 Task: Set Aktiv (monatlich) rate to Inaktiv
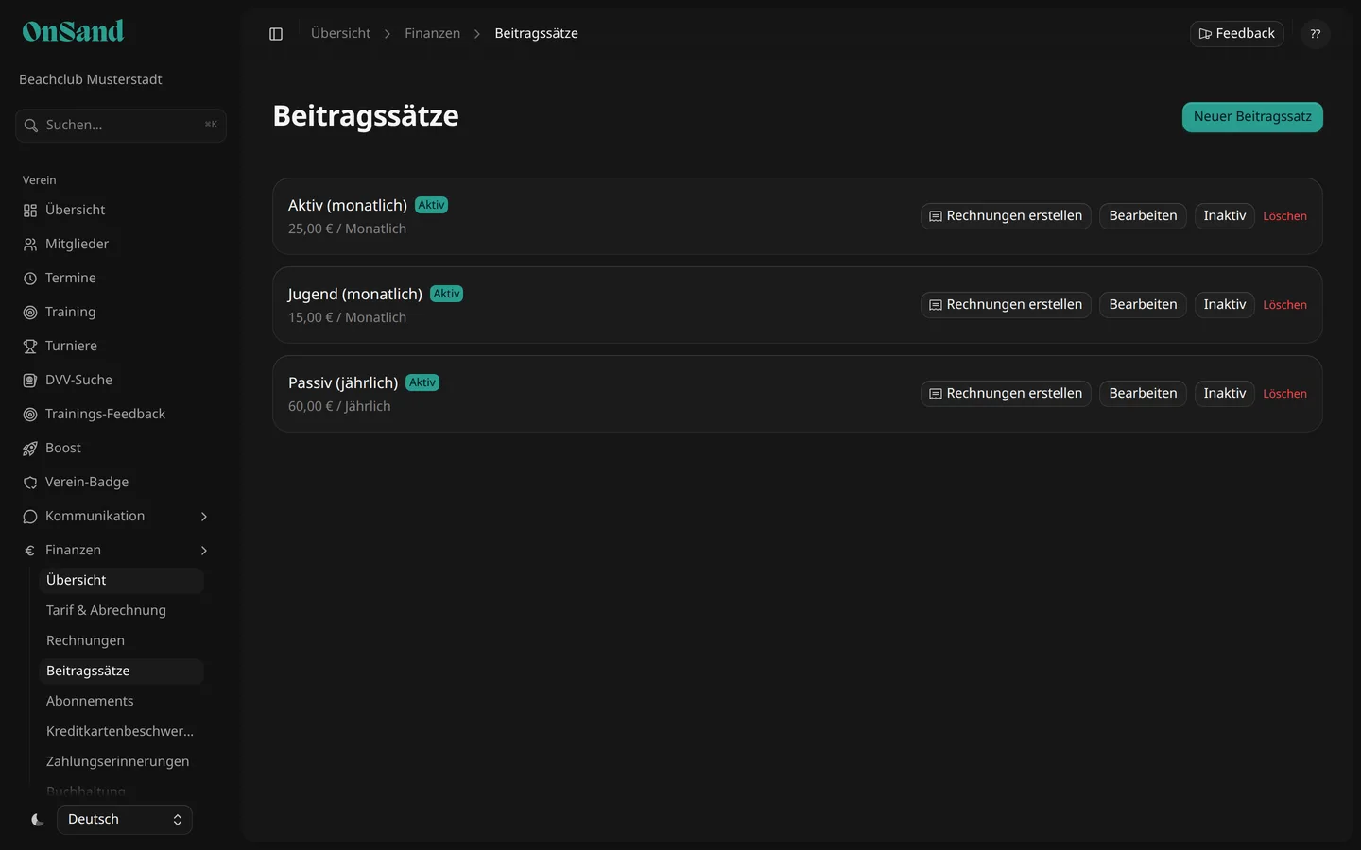point(1224,216)
